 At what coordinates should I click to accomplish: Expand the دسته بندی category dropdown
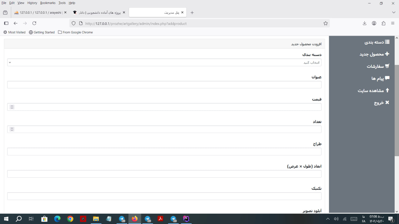164,63
